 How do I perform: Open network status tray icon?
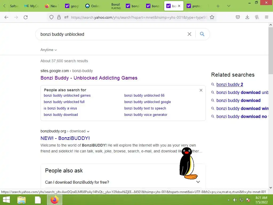[242, 200]
